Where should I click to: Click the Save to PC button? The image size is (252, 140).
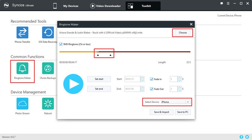pyautogui.click(x=183, y=112)
